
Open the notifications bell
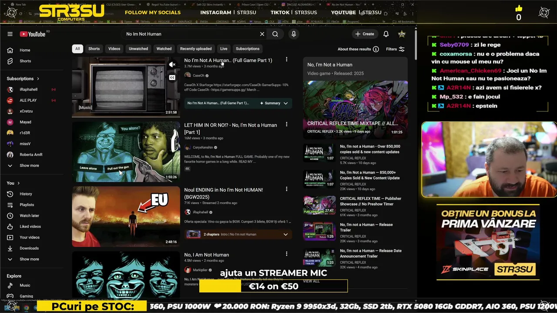[386, 34]
